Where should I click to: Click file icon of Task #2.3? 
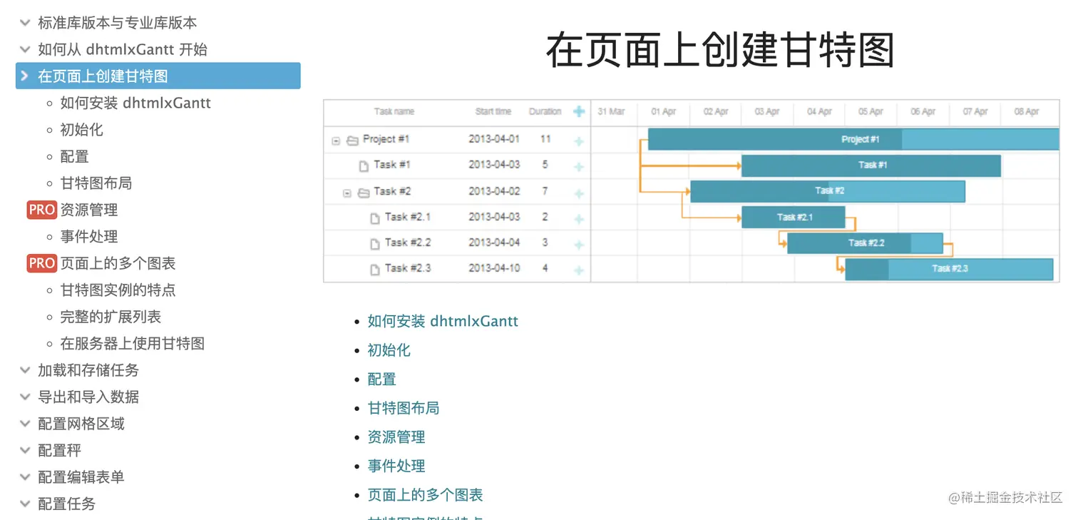pos(375,270)
